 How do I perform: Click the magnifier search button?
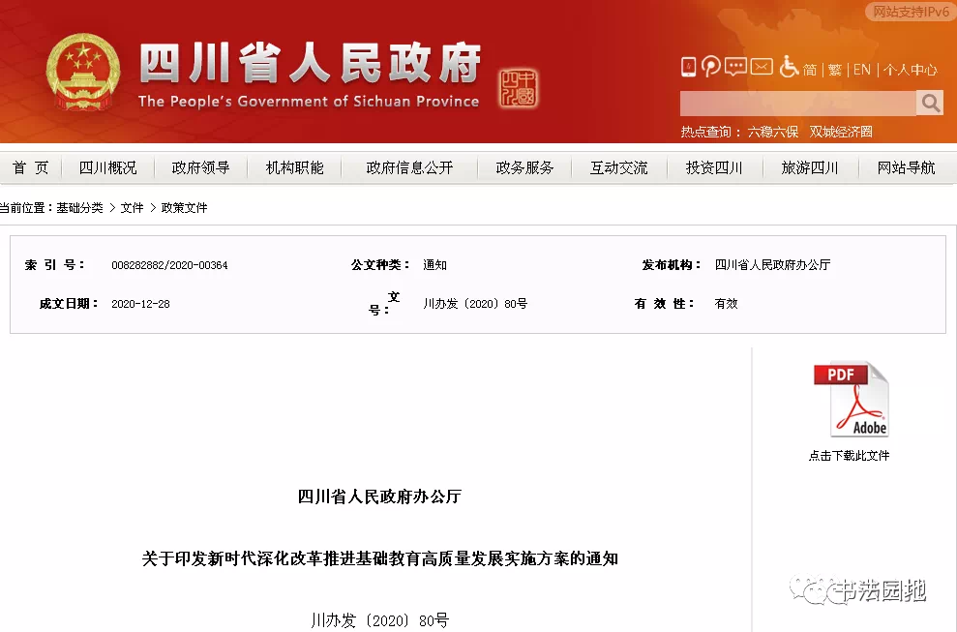[x=930, y=103]
